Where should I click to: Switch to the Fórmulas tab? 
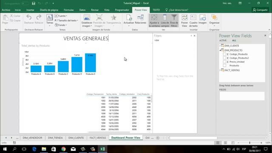coord(69,10)
